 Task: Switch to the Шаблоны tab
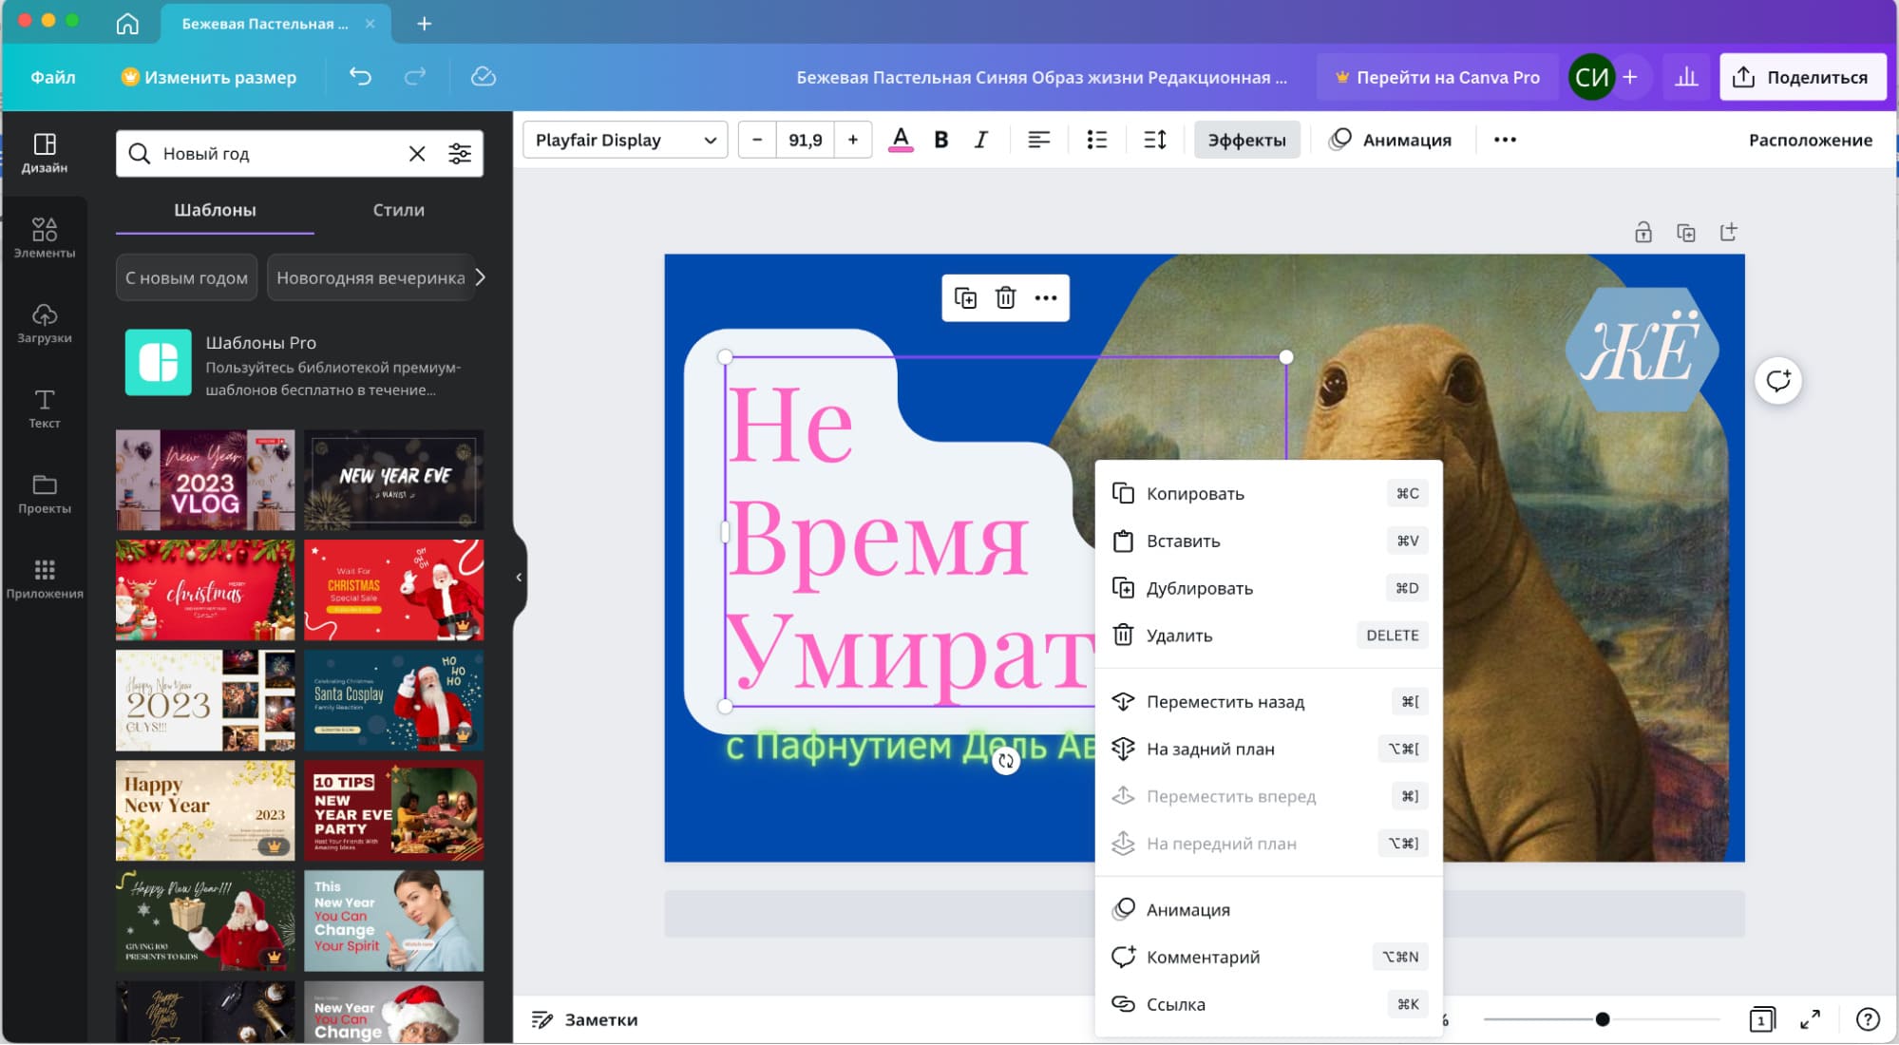pos(215,210)
